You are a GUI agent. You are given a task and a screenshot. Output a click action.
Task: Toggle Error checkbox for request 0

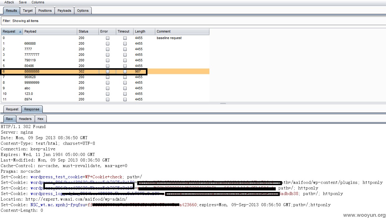coord(107,38)
